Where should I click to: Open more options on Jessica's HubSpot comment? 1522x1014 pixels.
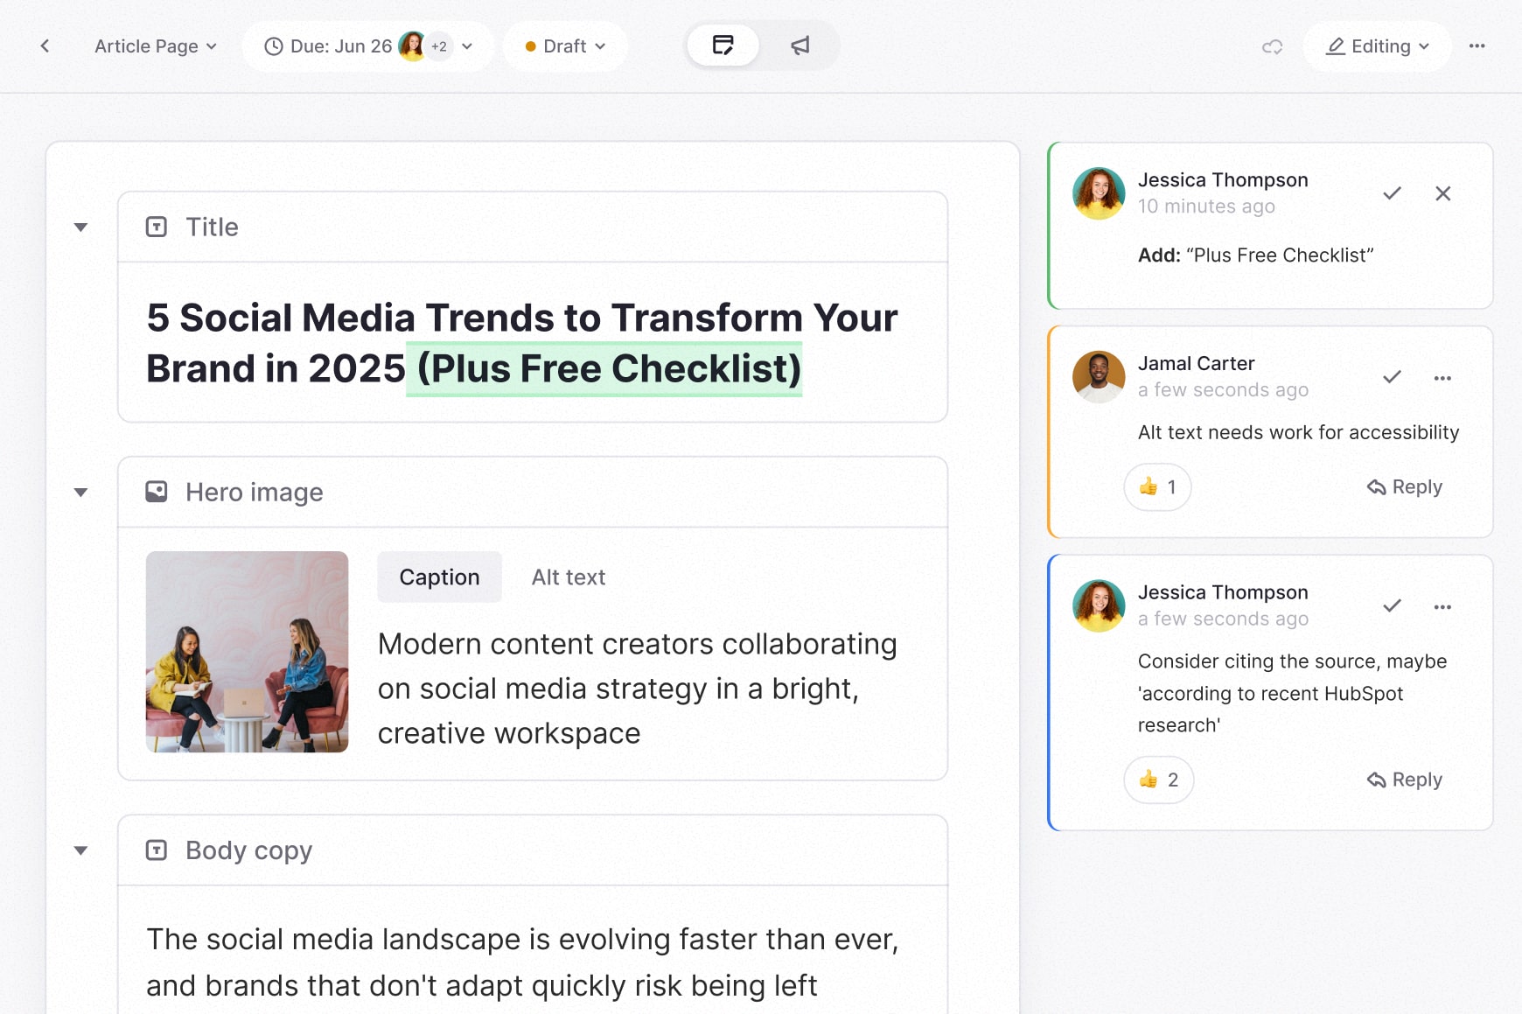1442,606
